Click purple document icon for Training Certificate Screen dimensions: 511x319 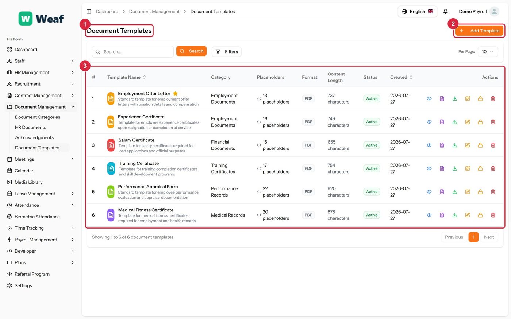(442, 168)
